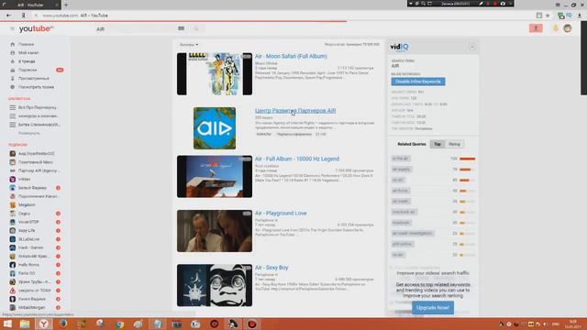Open the History hourglass icon

[12, 78]
